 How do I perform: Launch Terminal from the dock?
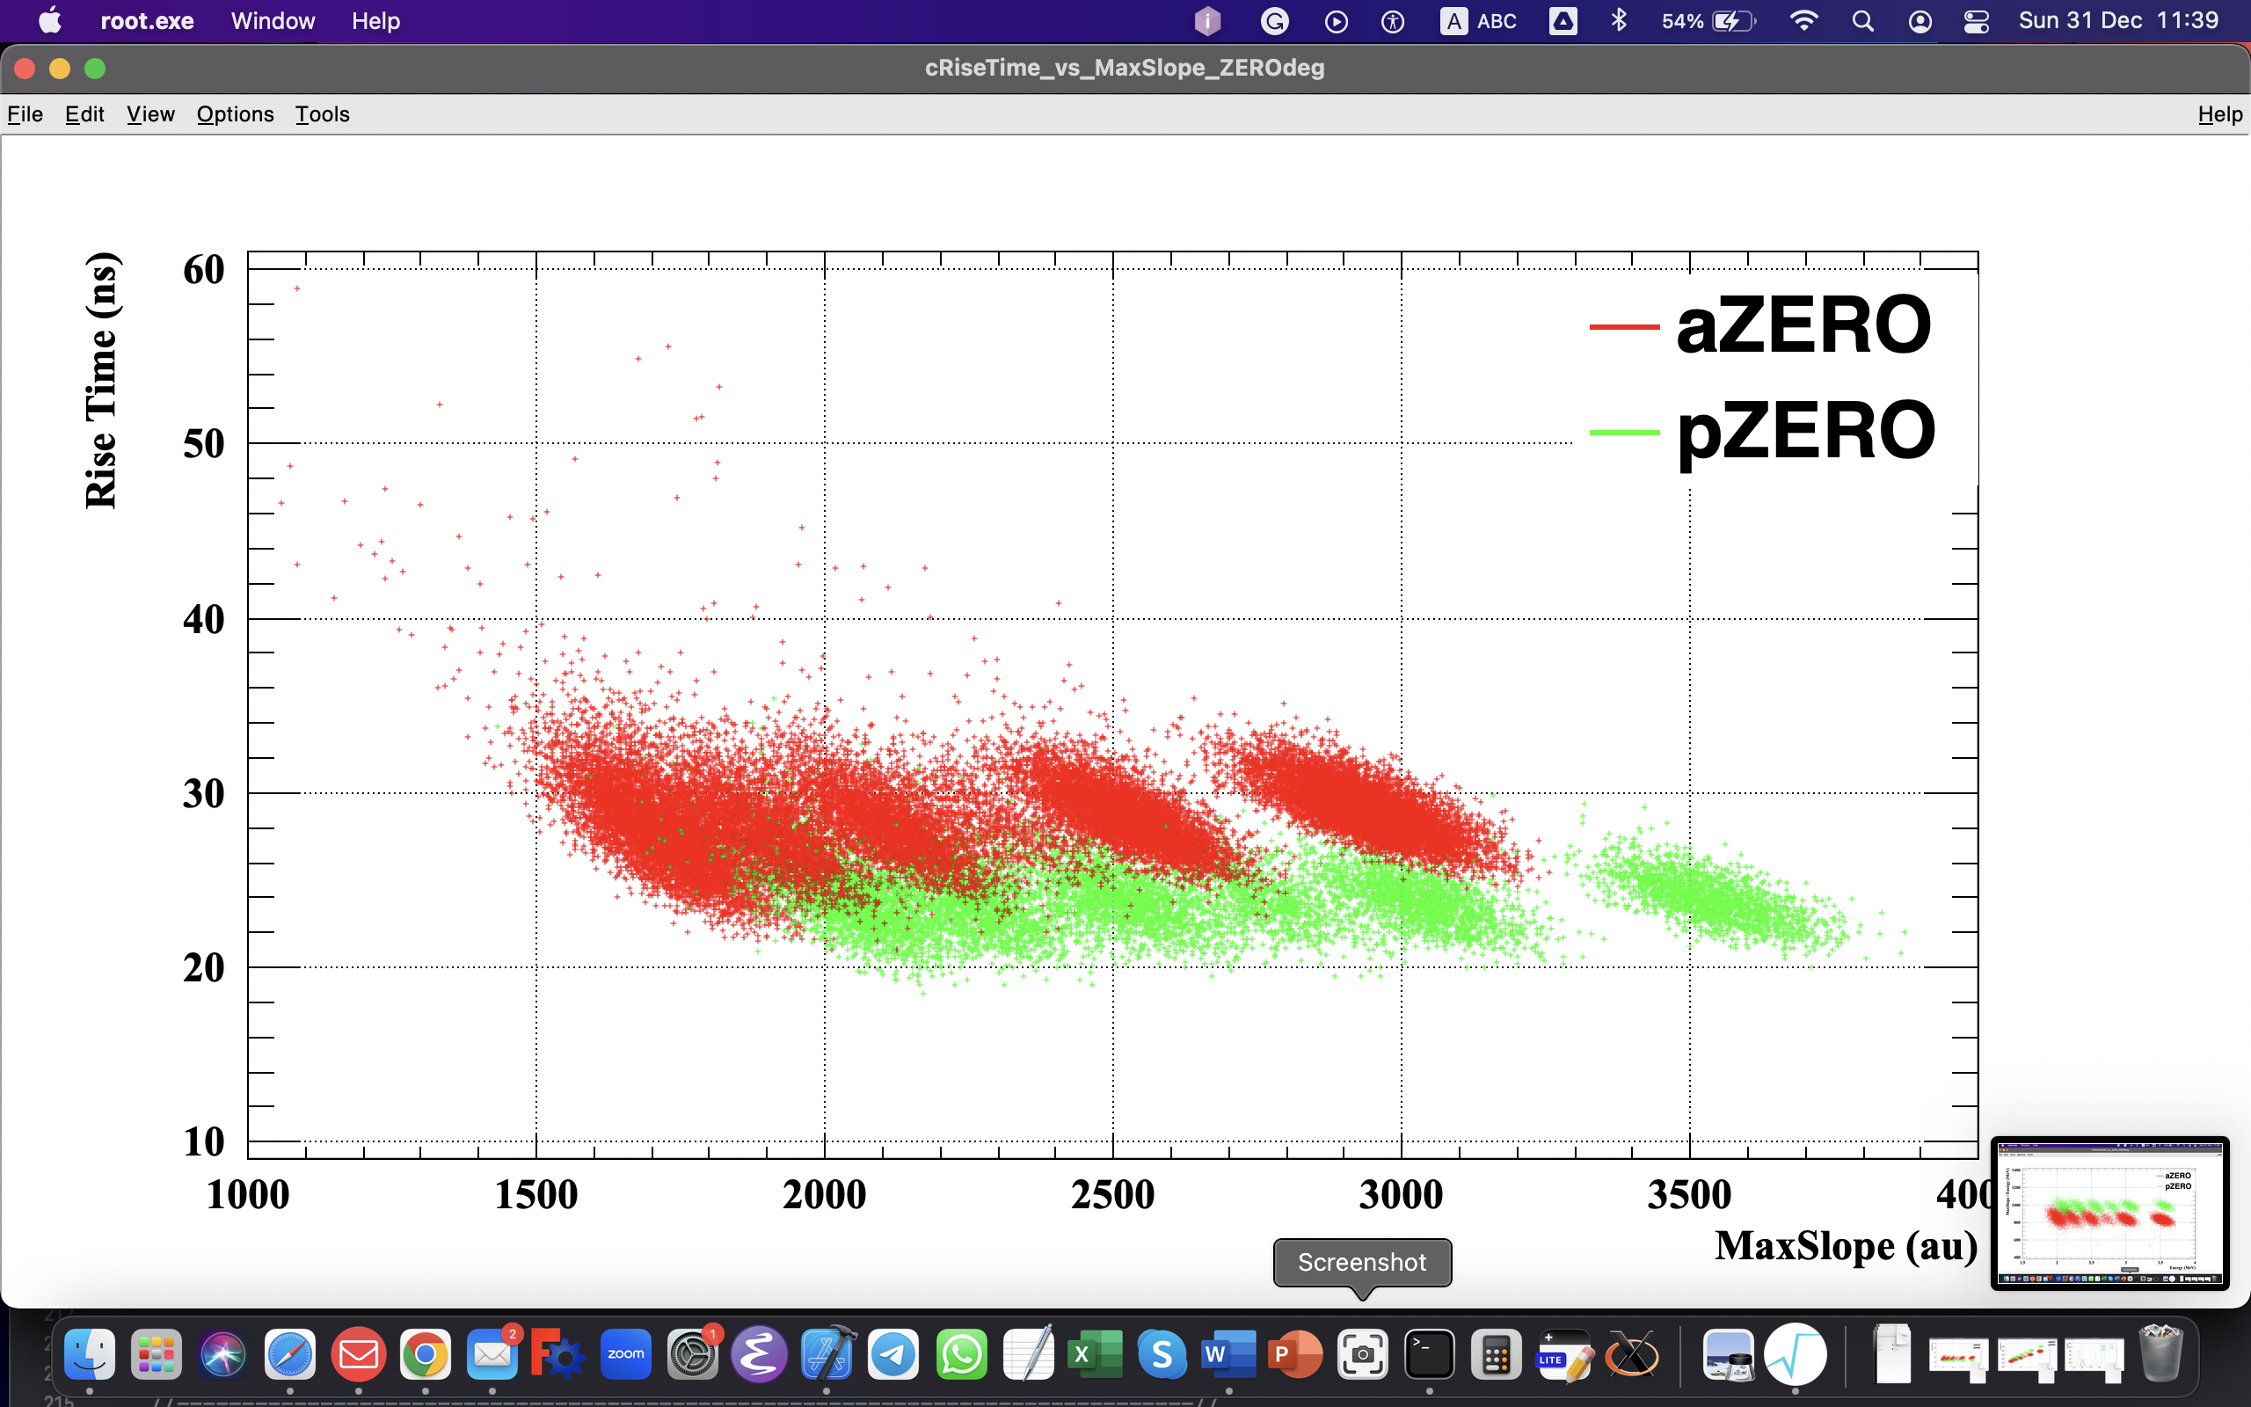pyautogui.click(x=1429, y=1355)
